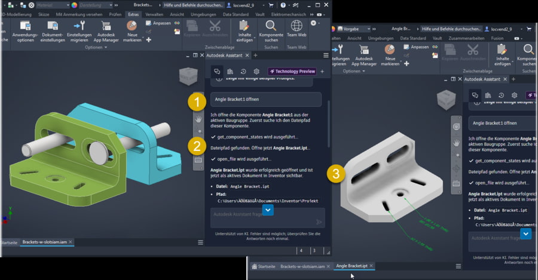This screenshot has width=538, height=280.
Task: Click 'open_file wird ausgeführt' line in left chat
Action: click(x=241, y=159)
